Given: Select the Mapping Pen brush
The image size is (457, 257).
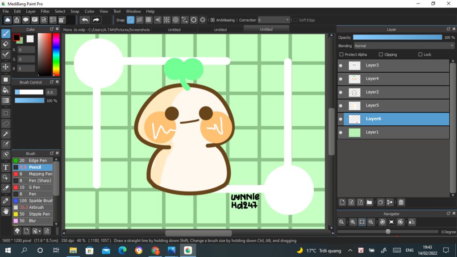Looking at the screenshot, I should point(33,174).
